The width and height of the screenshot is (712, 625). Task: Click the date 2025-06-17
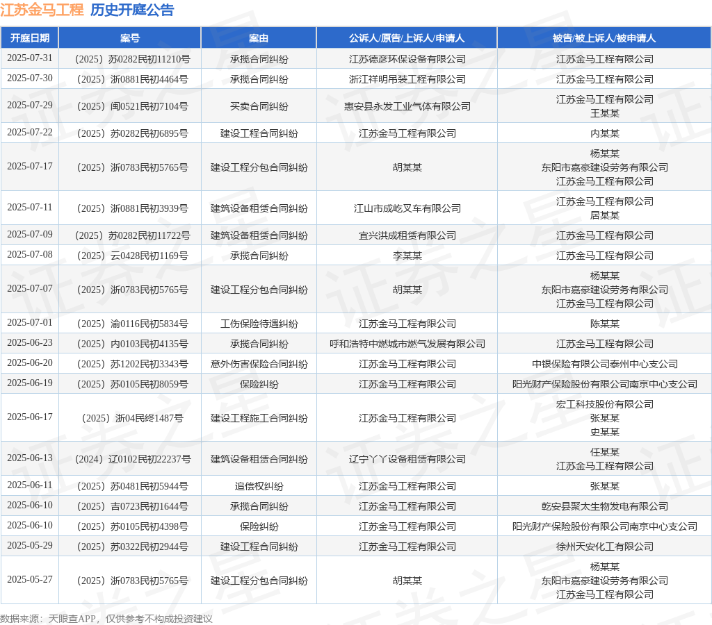[x=30, y=417]
